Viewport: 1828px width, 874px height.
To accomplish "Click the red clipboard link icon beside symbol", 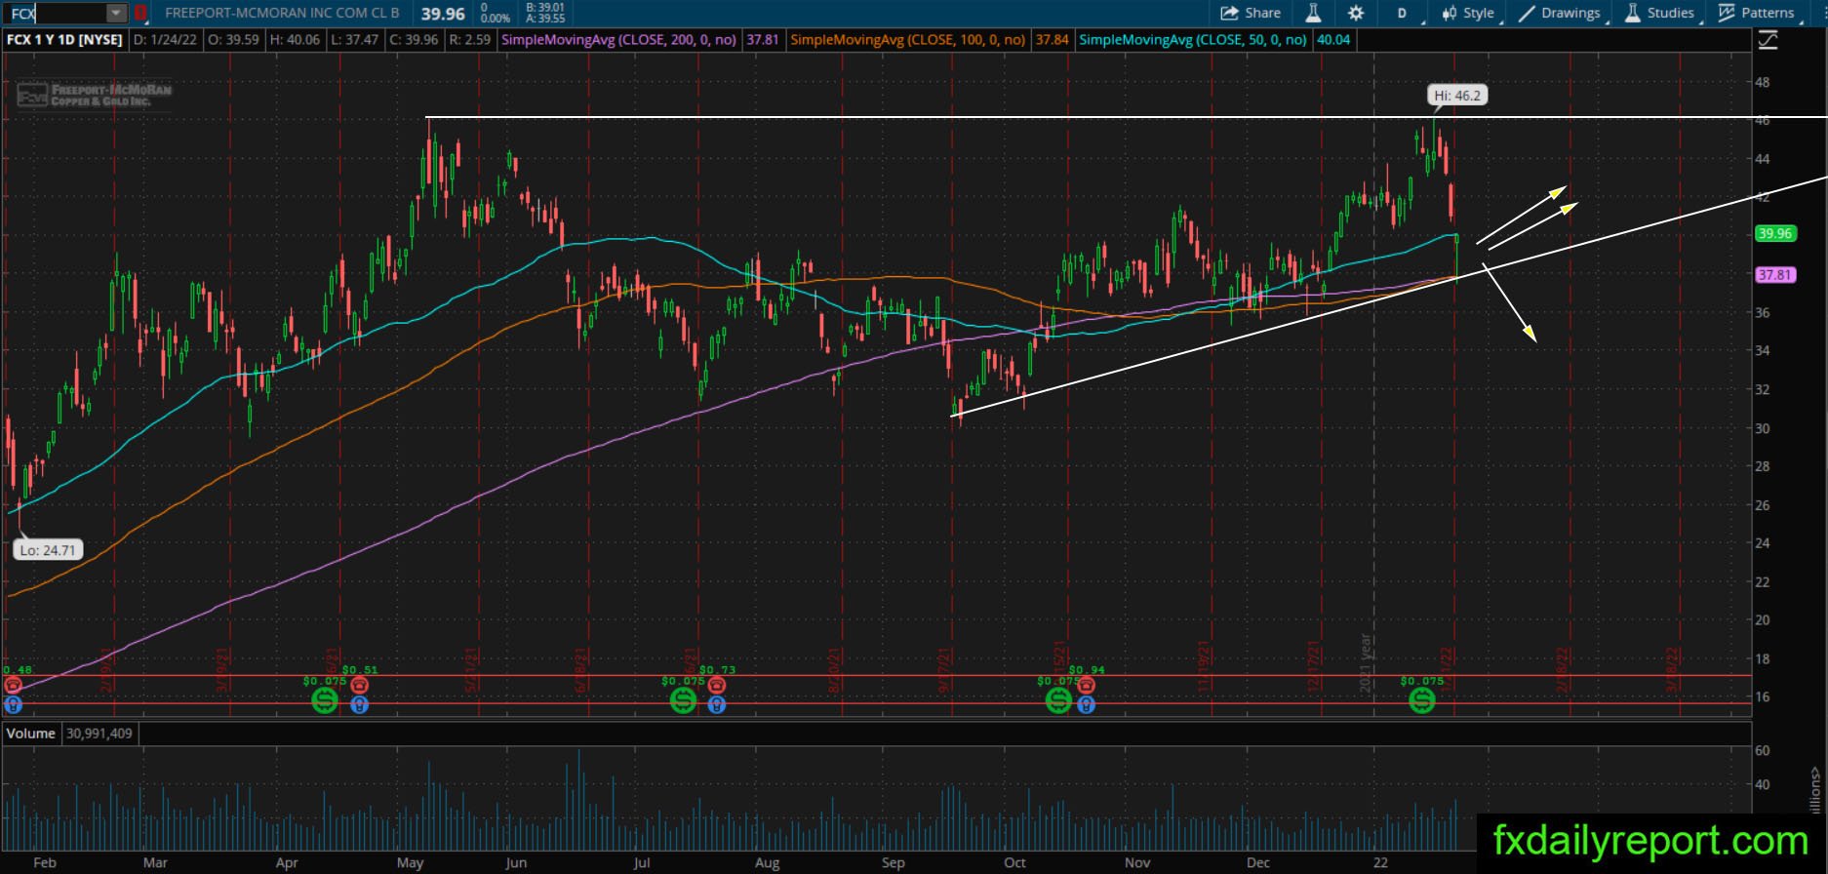I will pos(140,13).
